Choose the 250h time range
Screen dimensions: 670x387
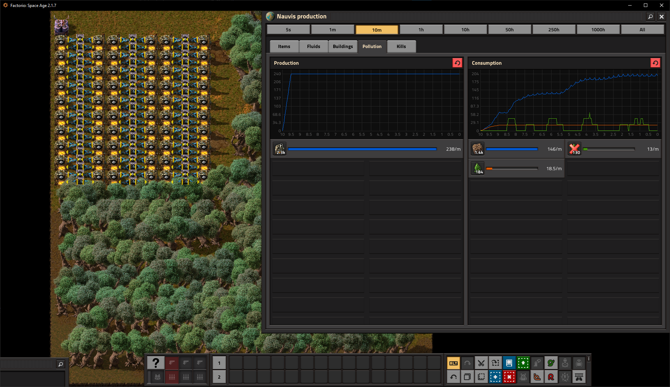554,30
